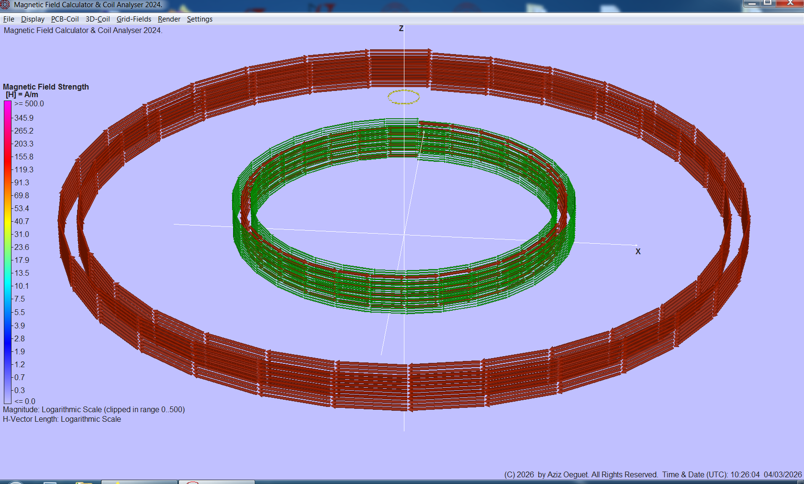
Task: Open the Grid-Fields menu
Action: tap(134, 19)
